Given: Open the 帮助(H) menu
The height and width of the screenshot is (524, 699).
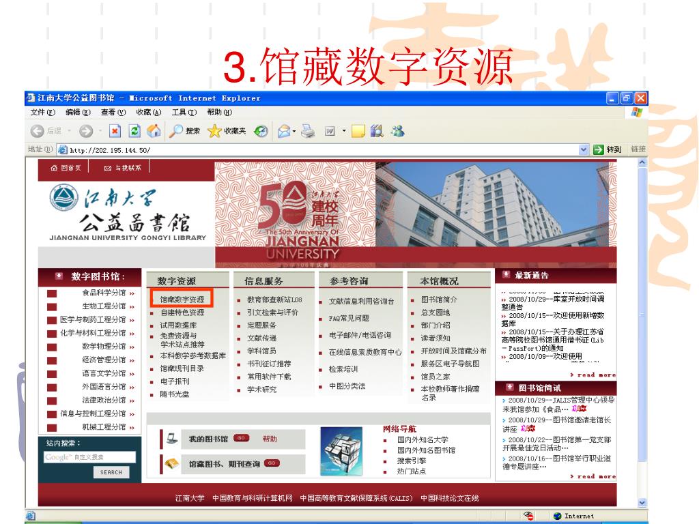Looking at the screenshot, I should (219, 113).
